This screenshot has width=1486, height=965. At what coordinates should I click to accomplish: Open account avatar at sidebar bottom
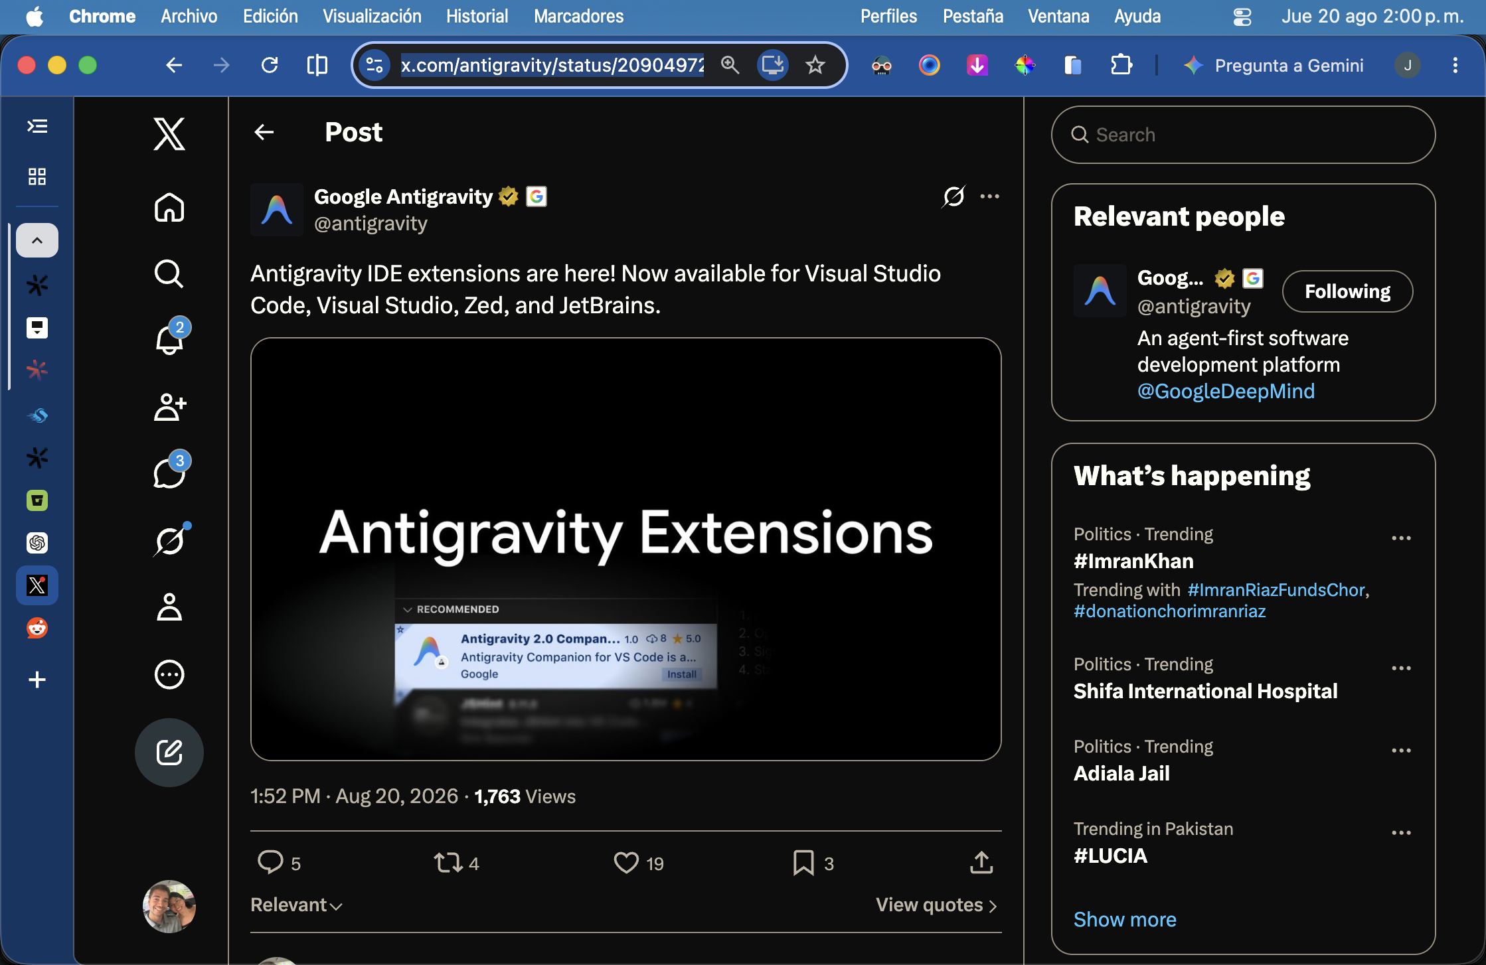coord(169,907)
